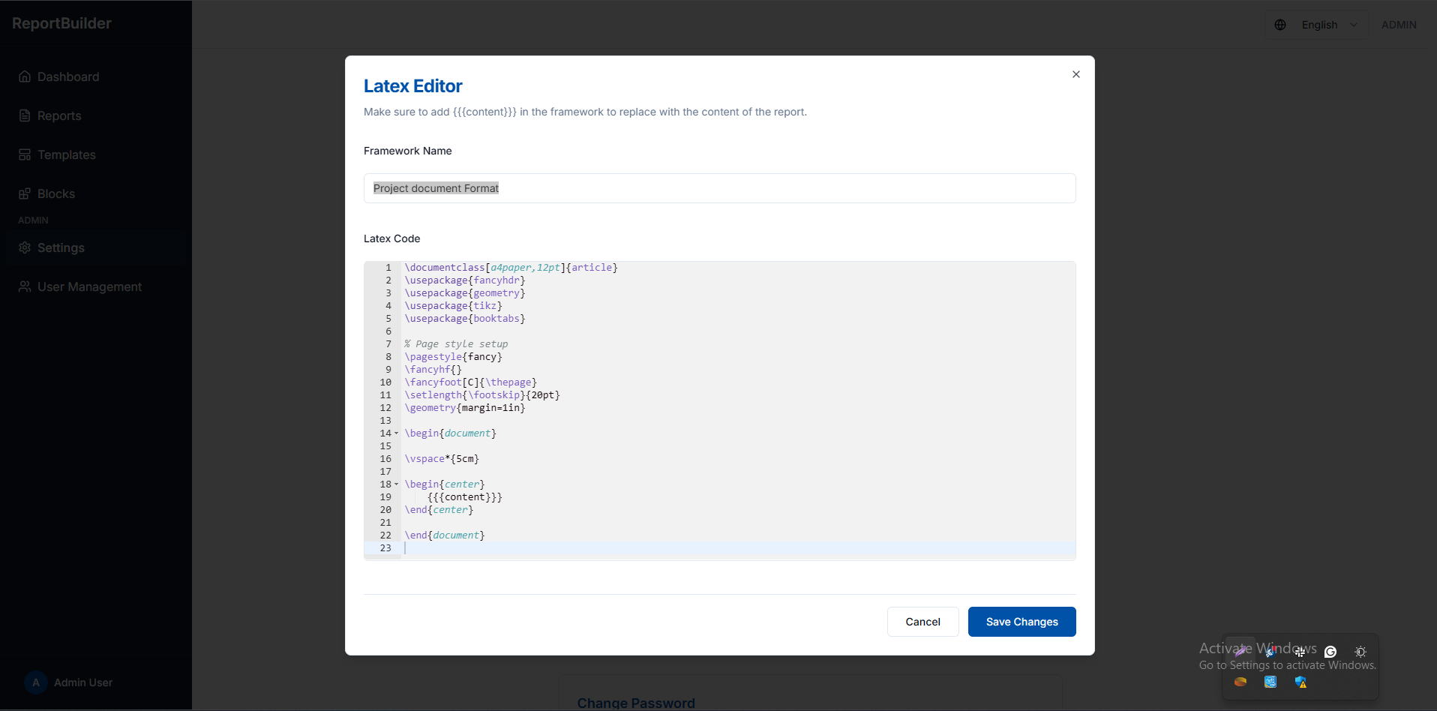Close the Latex Editor dialog with X

(x=1075, y=74)
